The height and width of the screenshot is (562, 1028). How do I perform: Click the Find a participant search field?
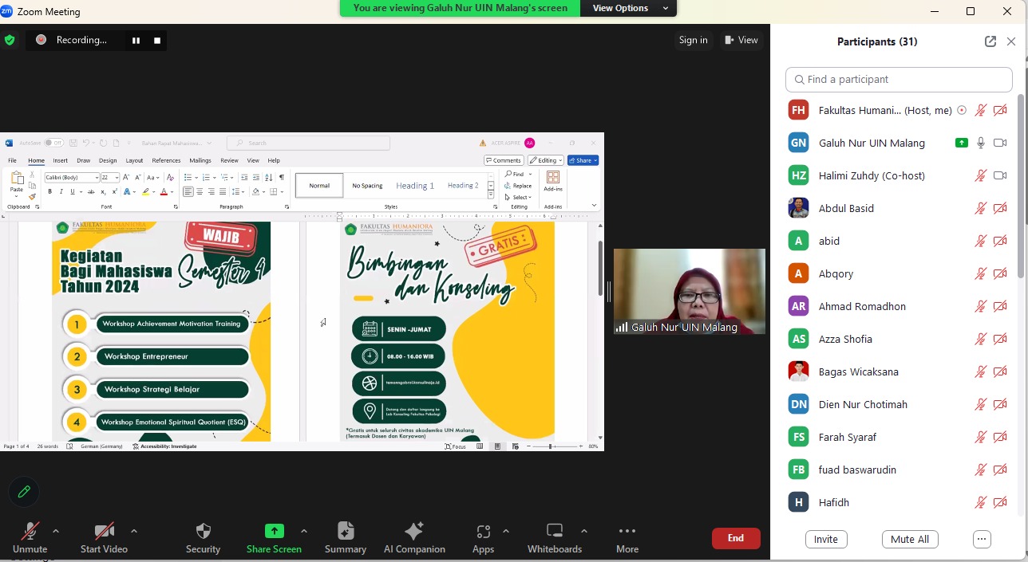tap(899, 80)
